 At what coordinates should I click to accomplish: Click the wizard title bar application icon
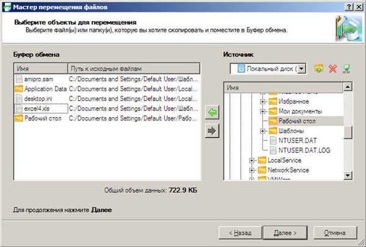pos(7,7)
